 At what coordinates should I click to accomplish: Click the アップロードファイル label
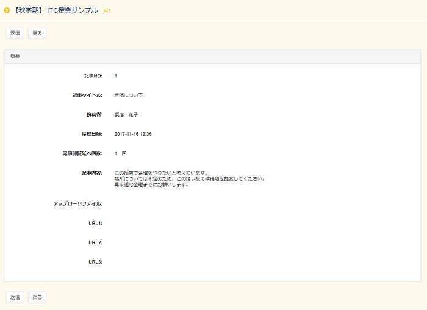78,203
